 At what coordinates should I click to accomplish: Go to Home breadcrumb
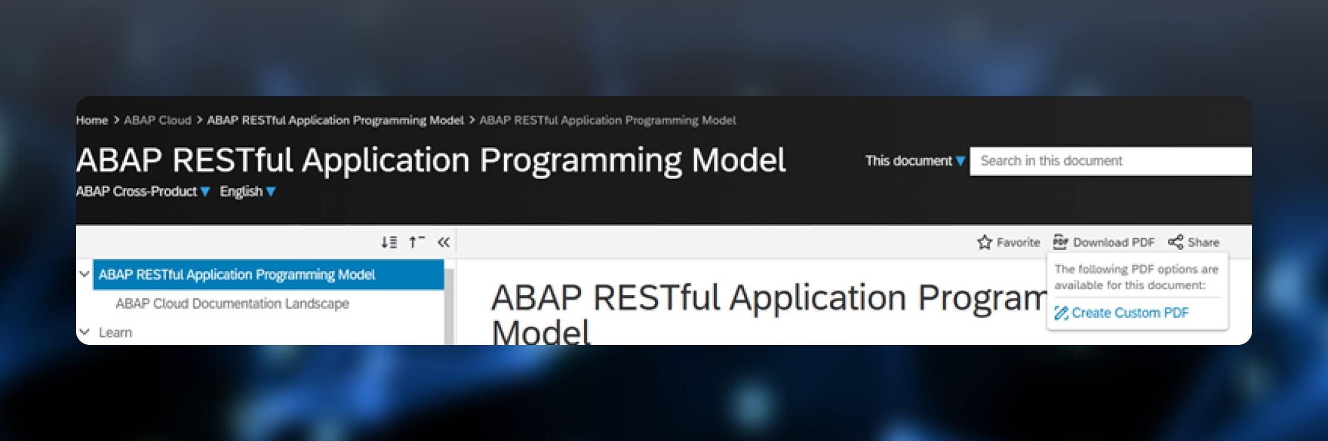[92, 120]
